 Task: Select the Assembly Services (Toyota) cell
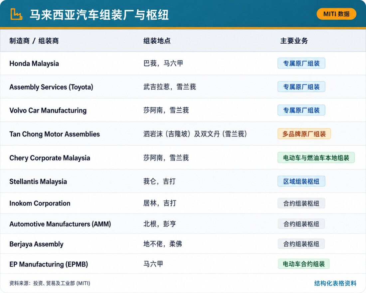[51, 87]
